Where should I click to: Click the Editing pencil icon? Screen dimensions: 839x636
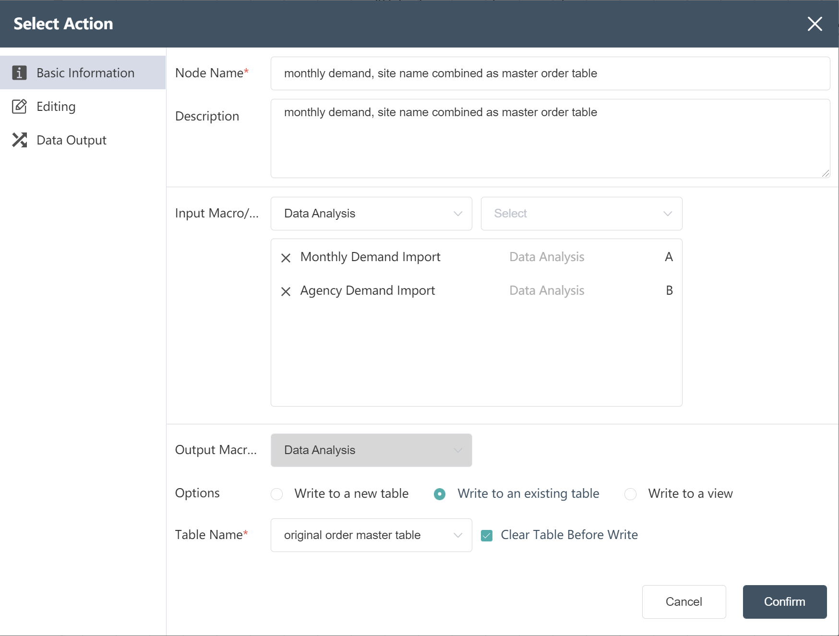19,106
